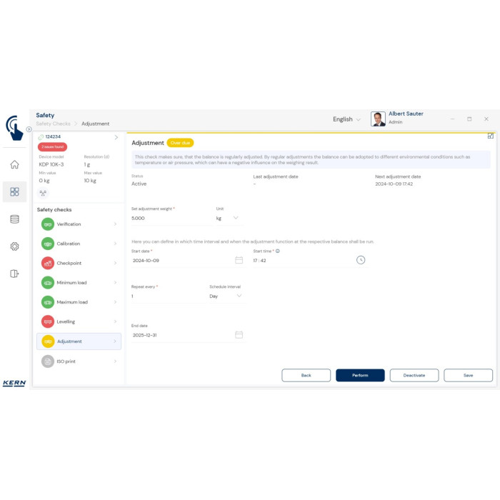
Task: Click the device connection icon under Min value
Action: click(43, 193)
